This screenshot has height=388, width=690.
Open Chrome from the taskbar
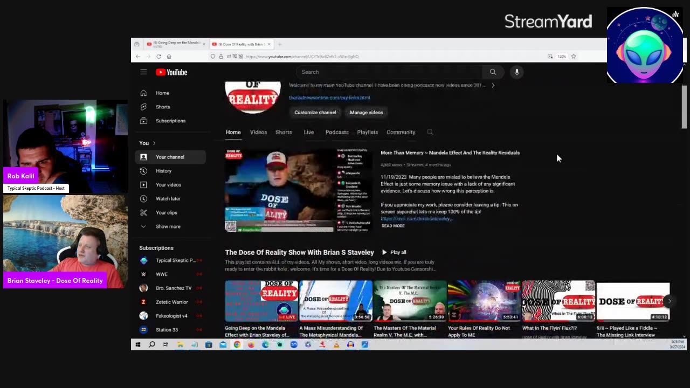tap(237, 344)
